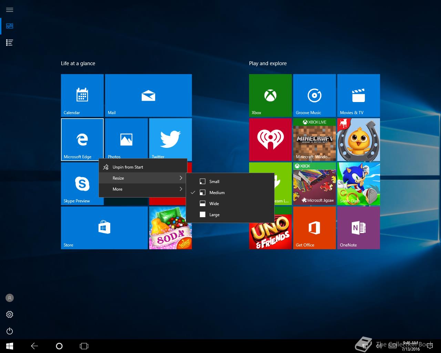
Task: Click the Life at a glance group title
Action: [78, 63]
